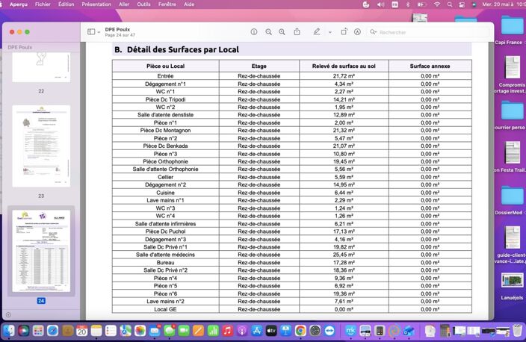Open Siri from the Dock
Screen dimensions: 526x342
tap(23, 331)
